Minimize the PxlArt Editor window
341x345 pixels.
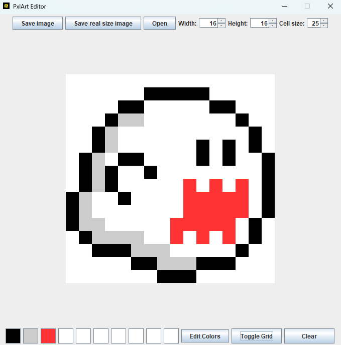point(285,6)
